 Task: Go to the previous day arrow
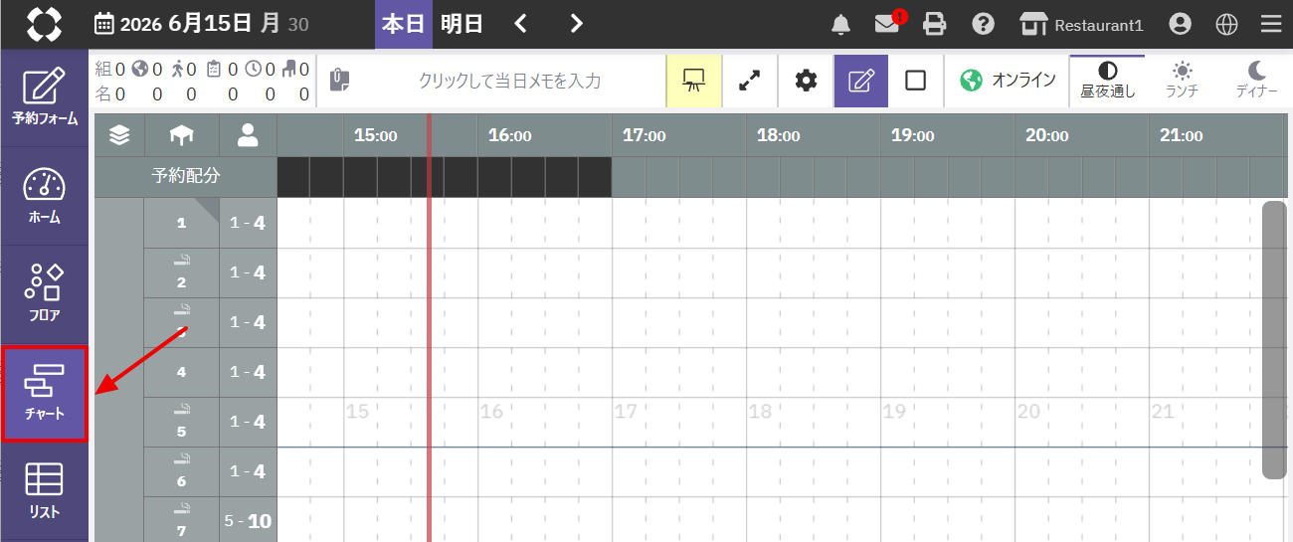(521, 24)
